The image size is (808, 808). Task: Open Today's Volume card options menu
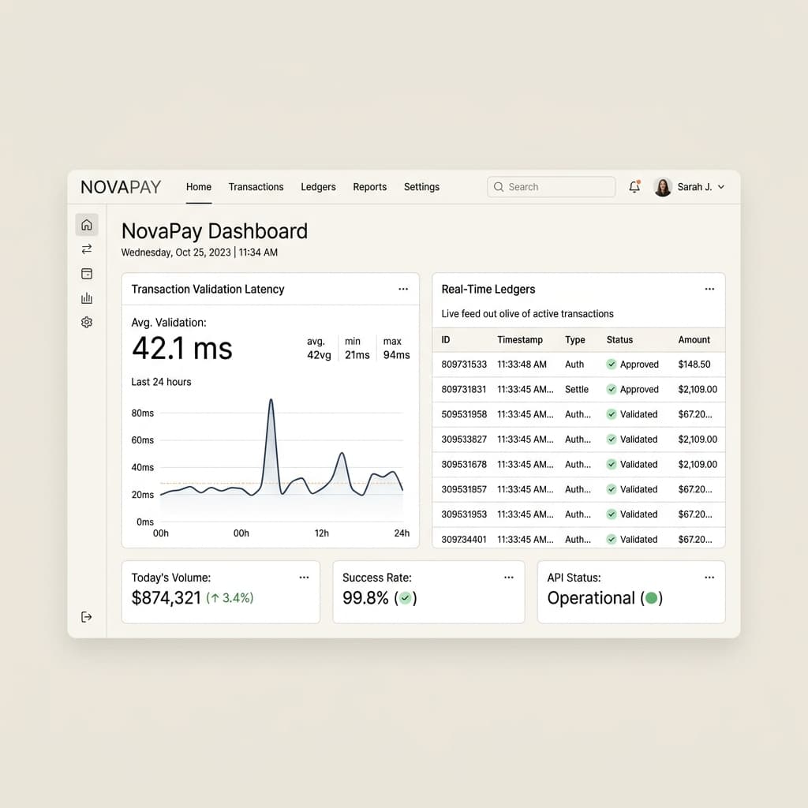pyautogui.click(x=304, y=577)
